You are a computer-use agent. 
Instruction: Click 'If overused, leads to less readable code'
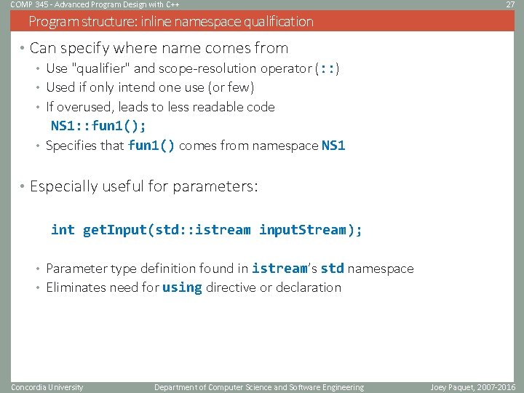pos(160,107)
